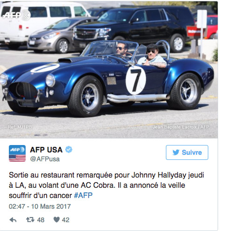Click the reply arrow icon
The width and height of the screenshot is (226, 231).
[13, 220]
